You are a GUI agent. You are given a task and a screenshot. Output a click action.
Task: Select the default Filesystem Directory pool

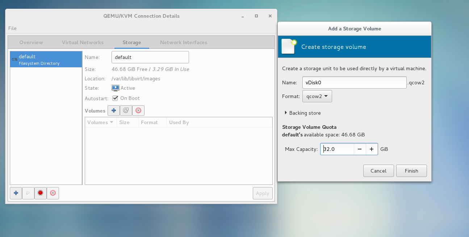point(46,59)
